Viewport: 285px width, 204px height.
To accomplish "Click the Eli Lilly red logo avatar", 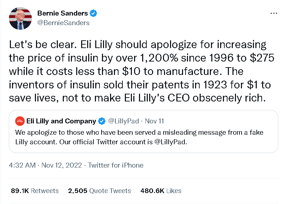I will coord(20,121).
